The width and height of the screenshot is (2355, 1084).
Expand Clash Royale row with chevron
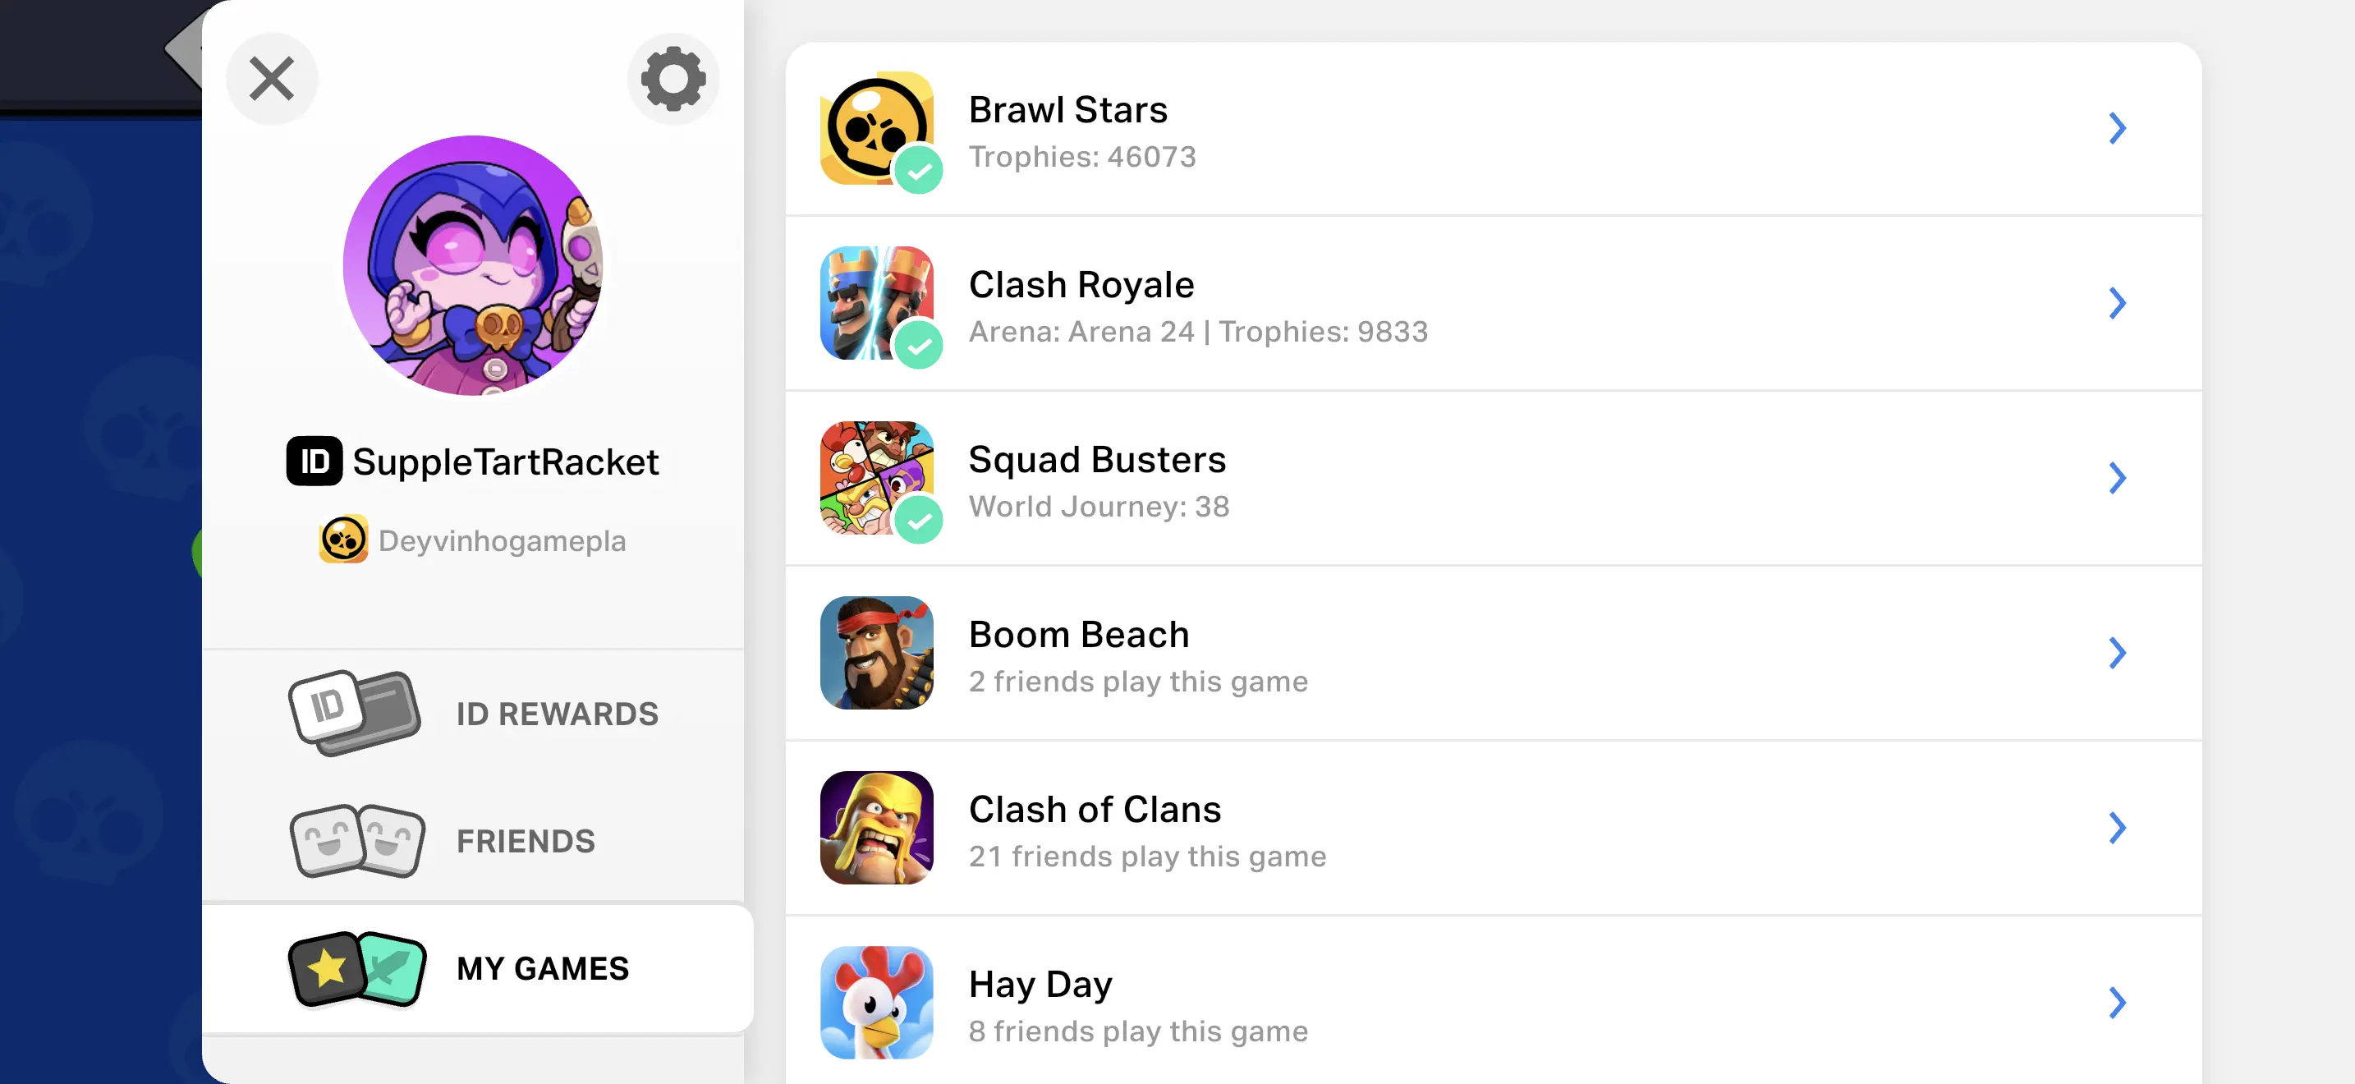tap(2116, 302)
